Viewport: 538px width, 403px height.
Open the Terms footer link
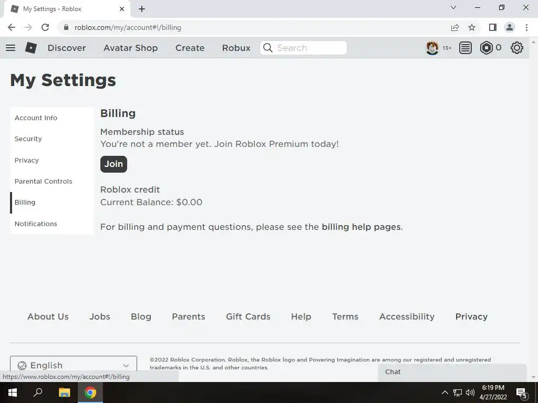click(x=345, y=316)
